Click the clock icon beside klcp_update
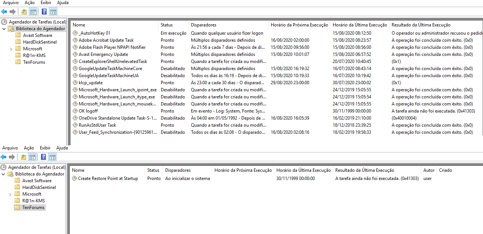 [75, 82]
